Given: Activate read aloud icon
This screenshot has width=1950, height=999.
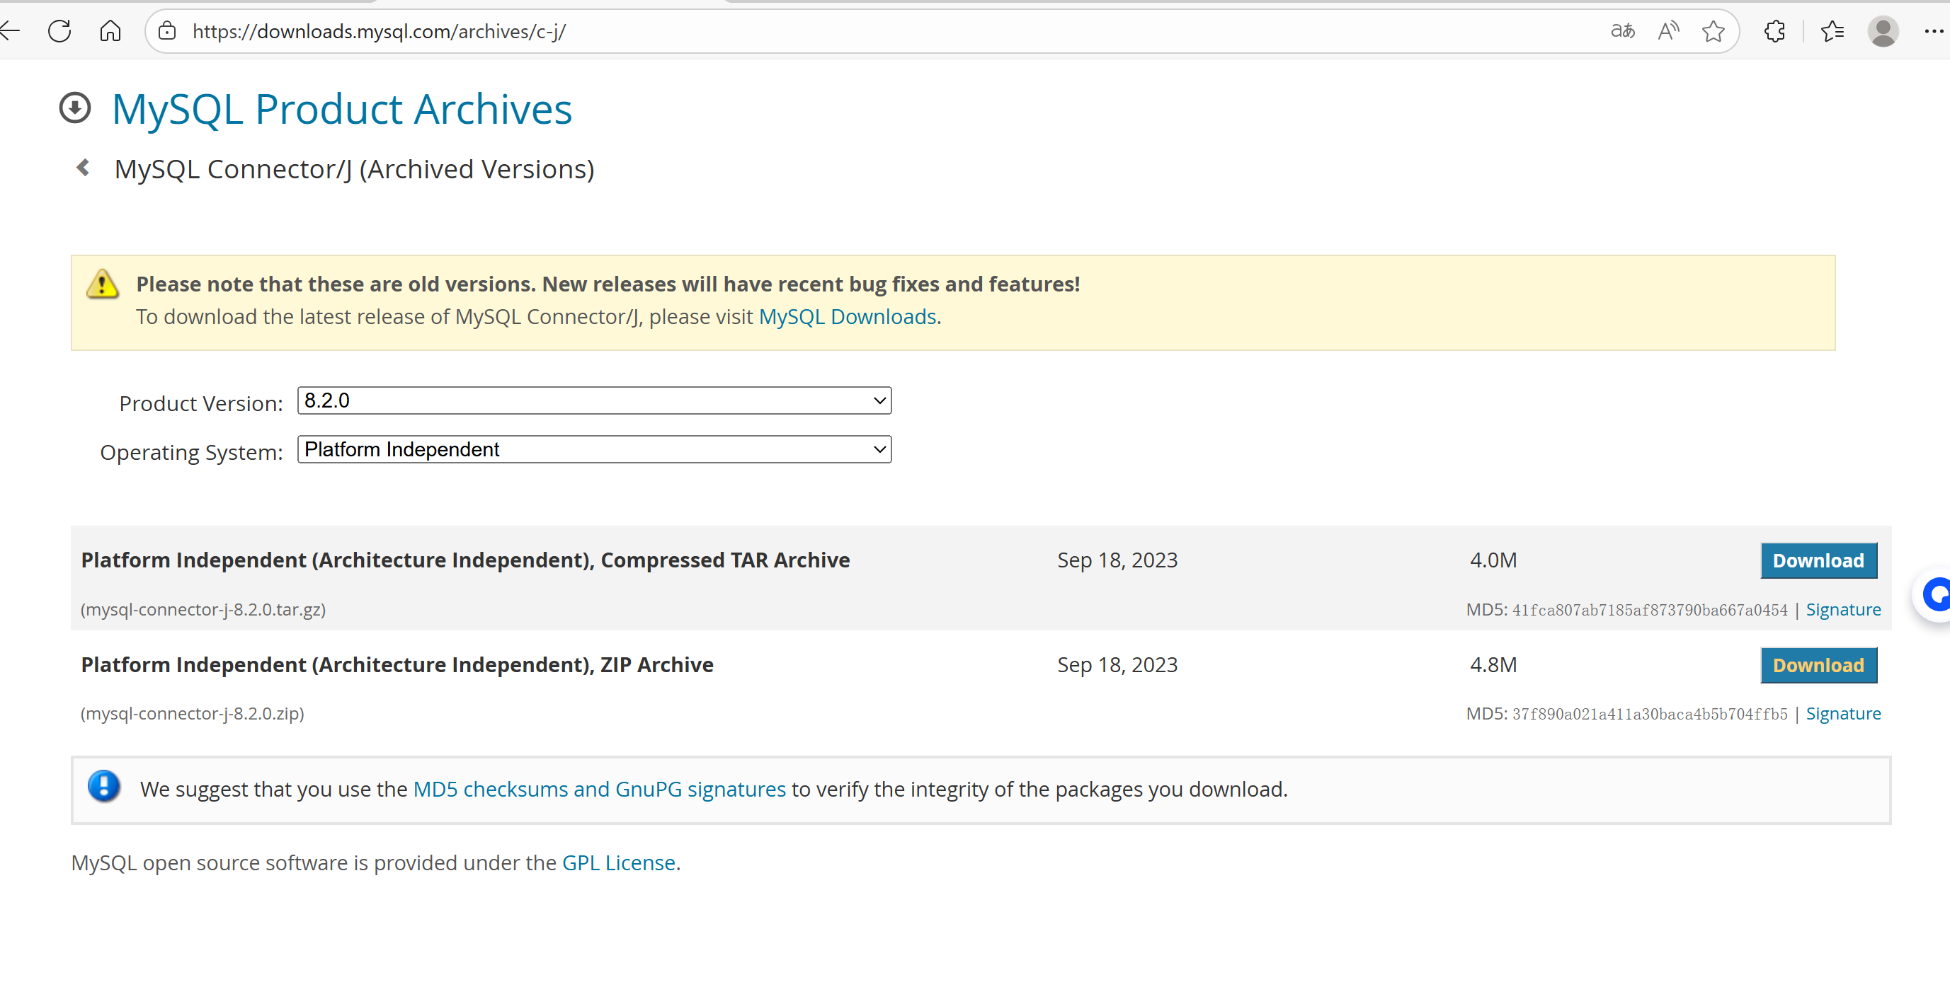Looking at the screenshot, I should 1667,31.
